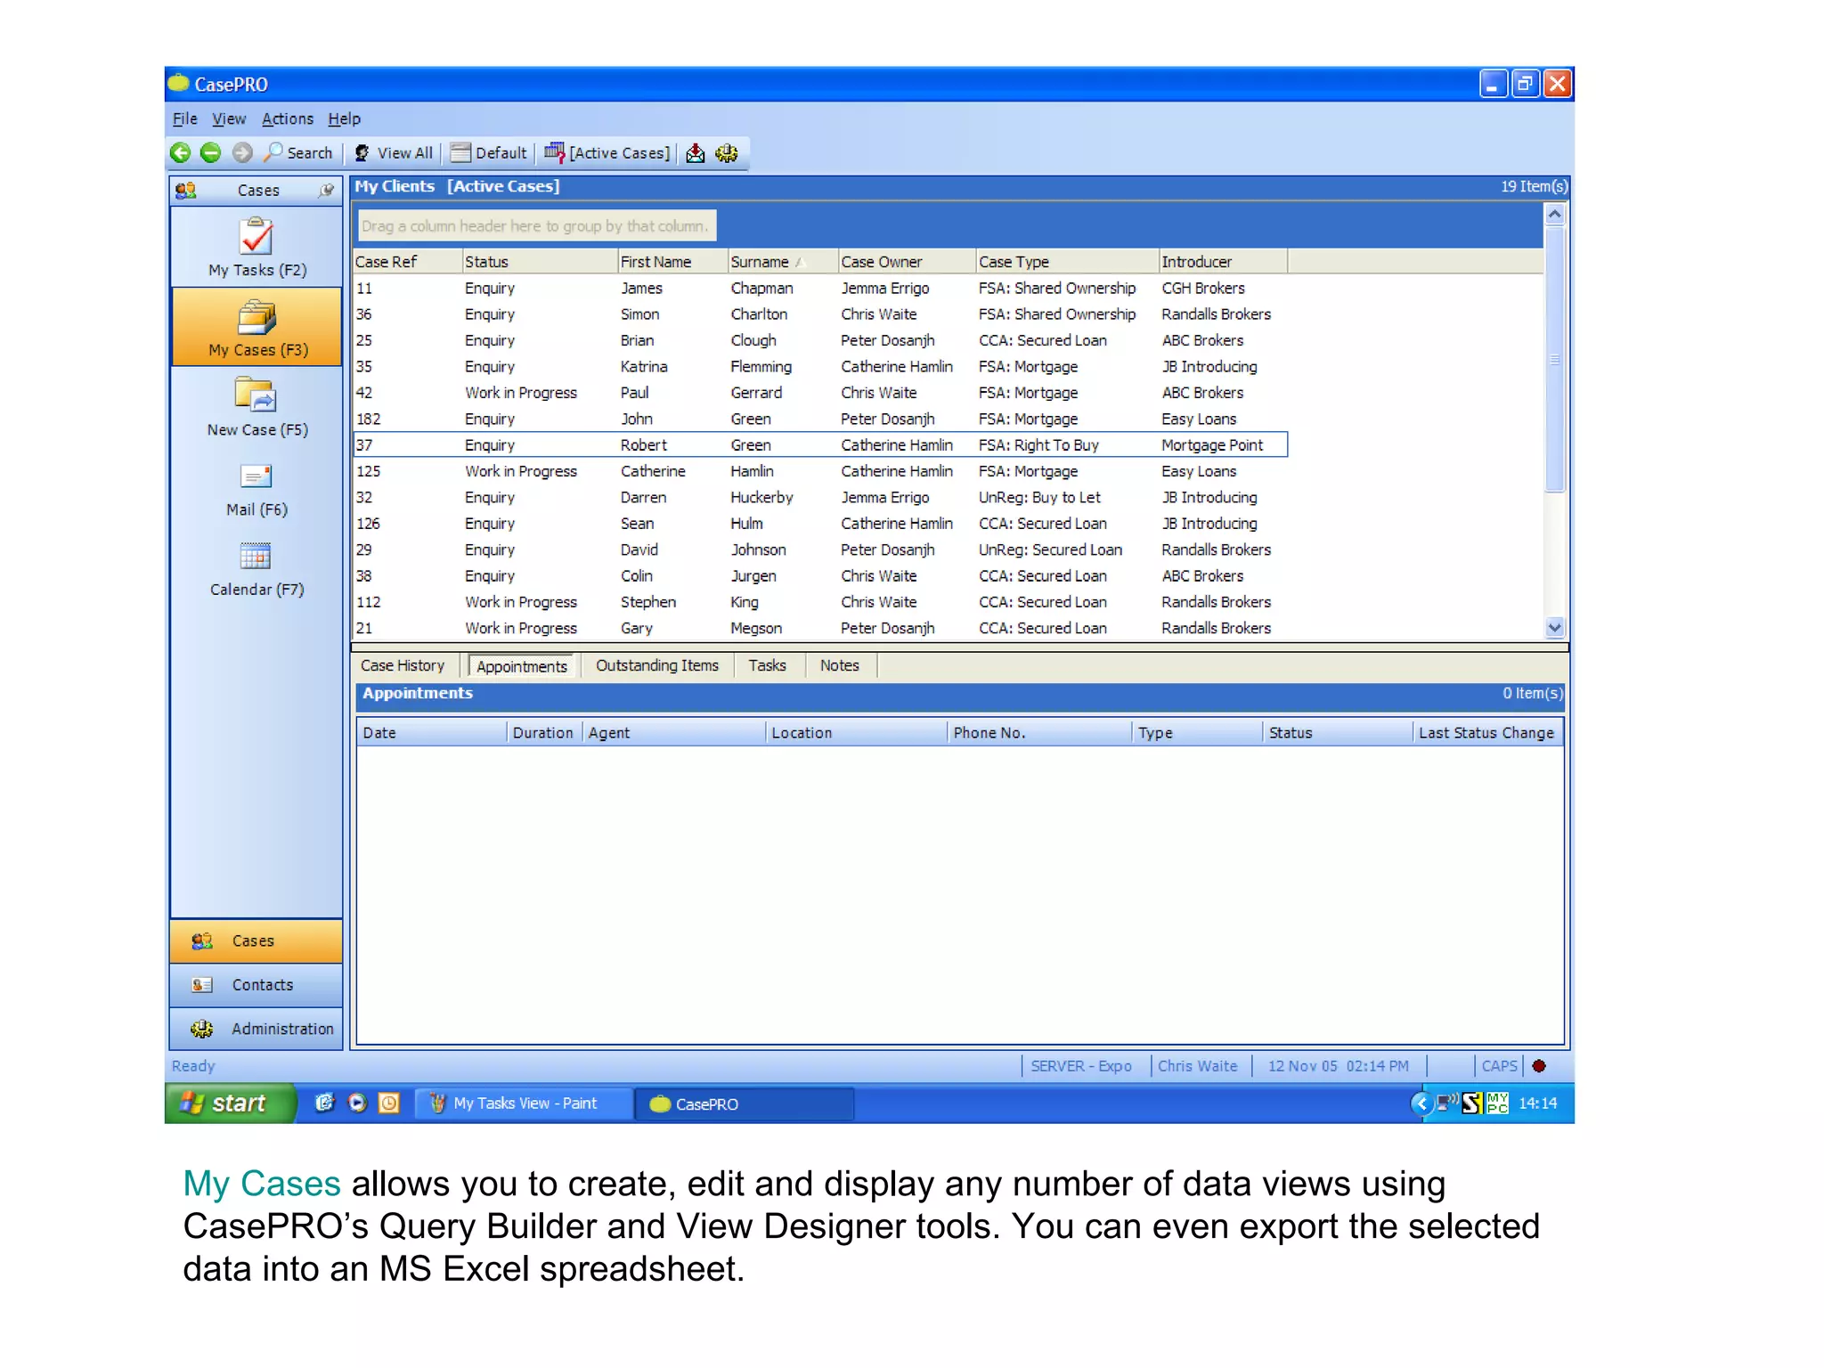Switch to the Cases navigation group
This screenshot has height=1368, width=1824.
(256, 940)
